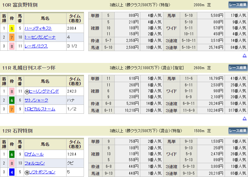Open horse link レーガノミクス
The height and width of the screenshot is (177, 248).
(36, 46)
